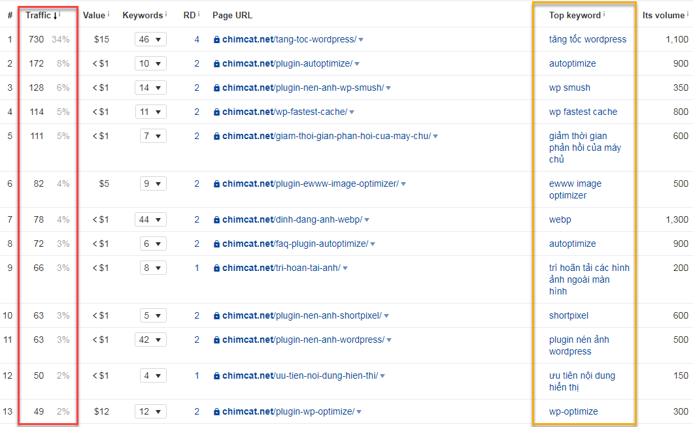The image size is (693, 427).
Task: Click info icon beside Its volume header
Action: tap(688, 14)
